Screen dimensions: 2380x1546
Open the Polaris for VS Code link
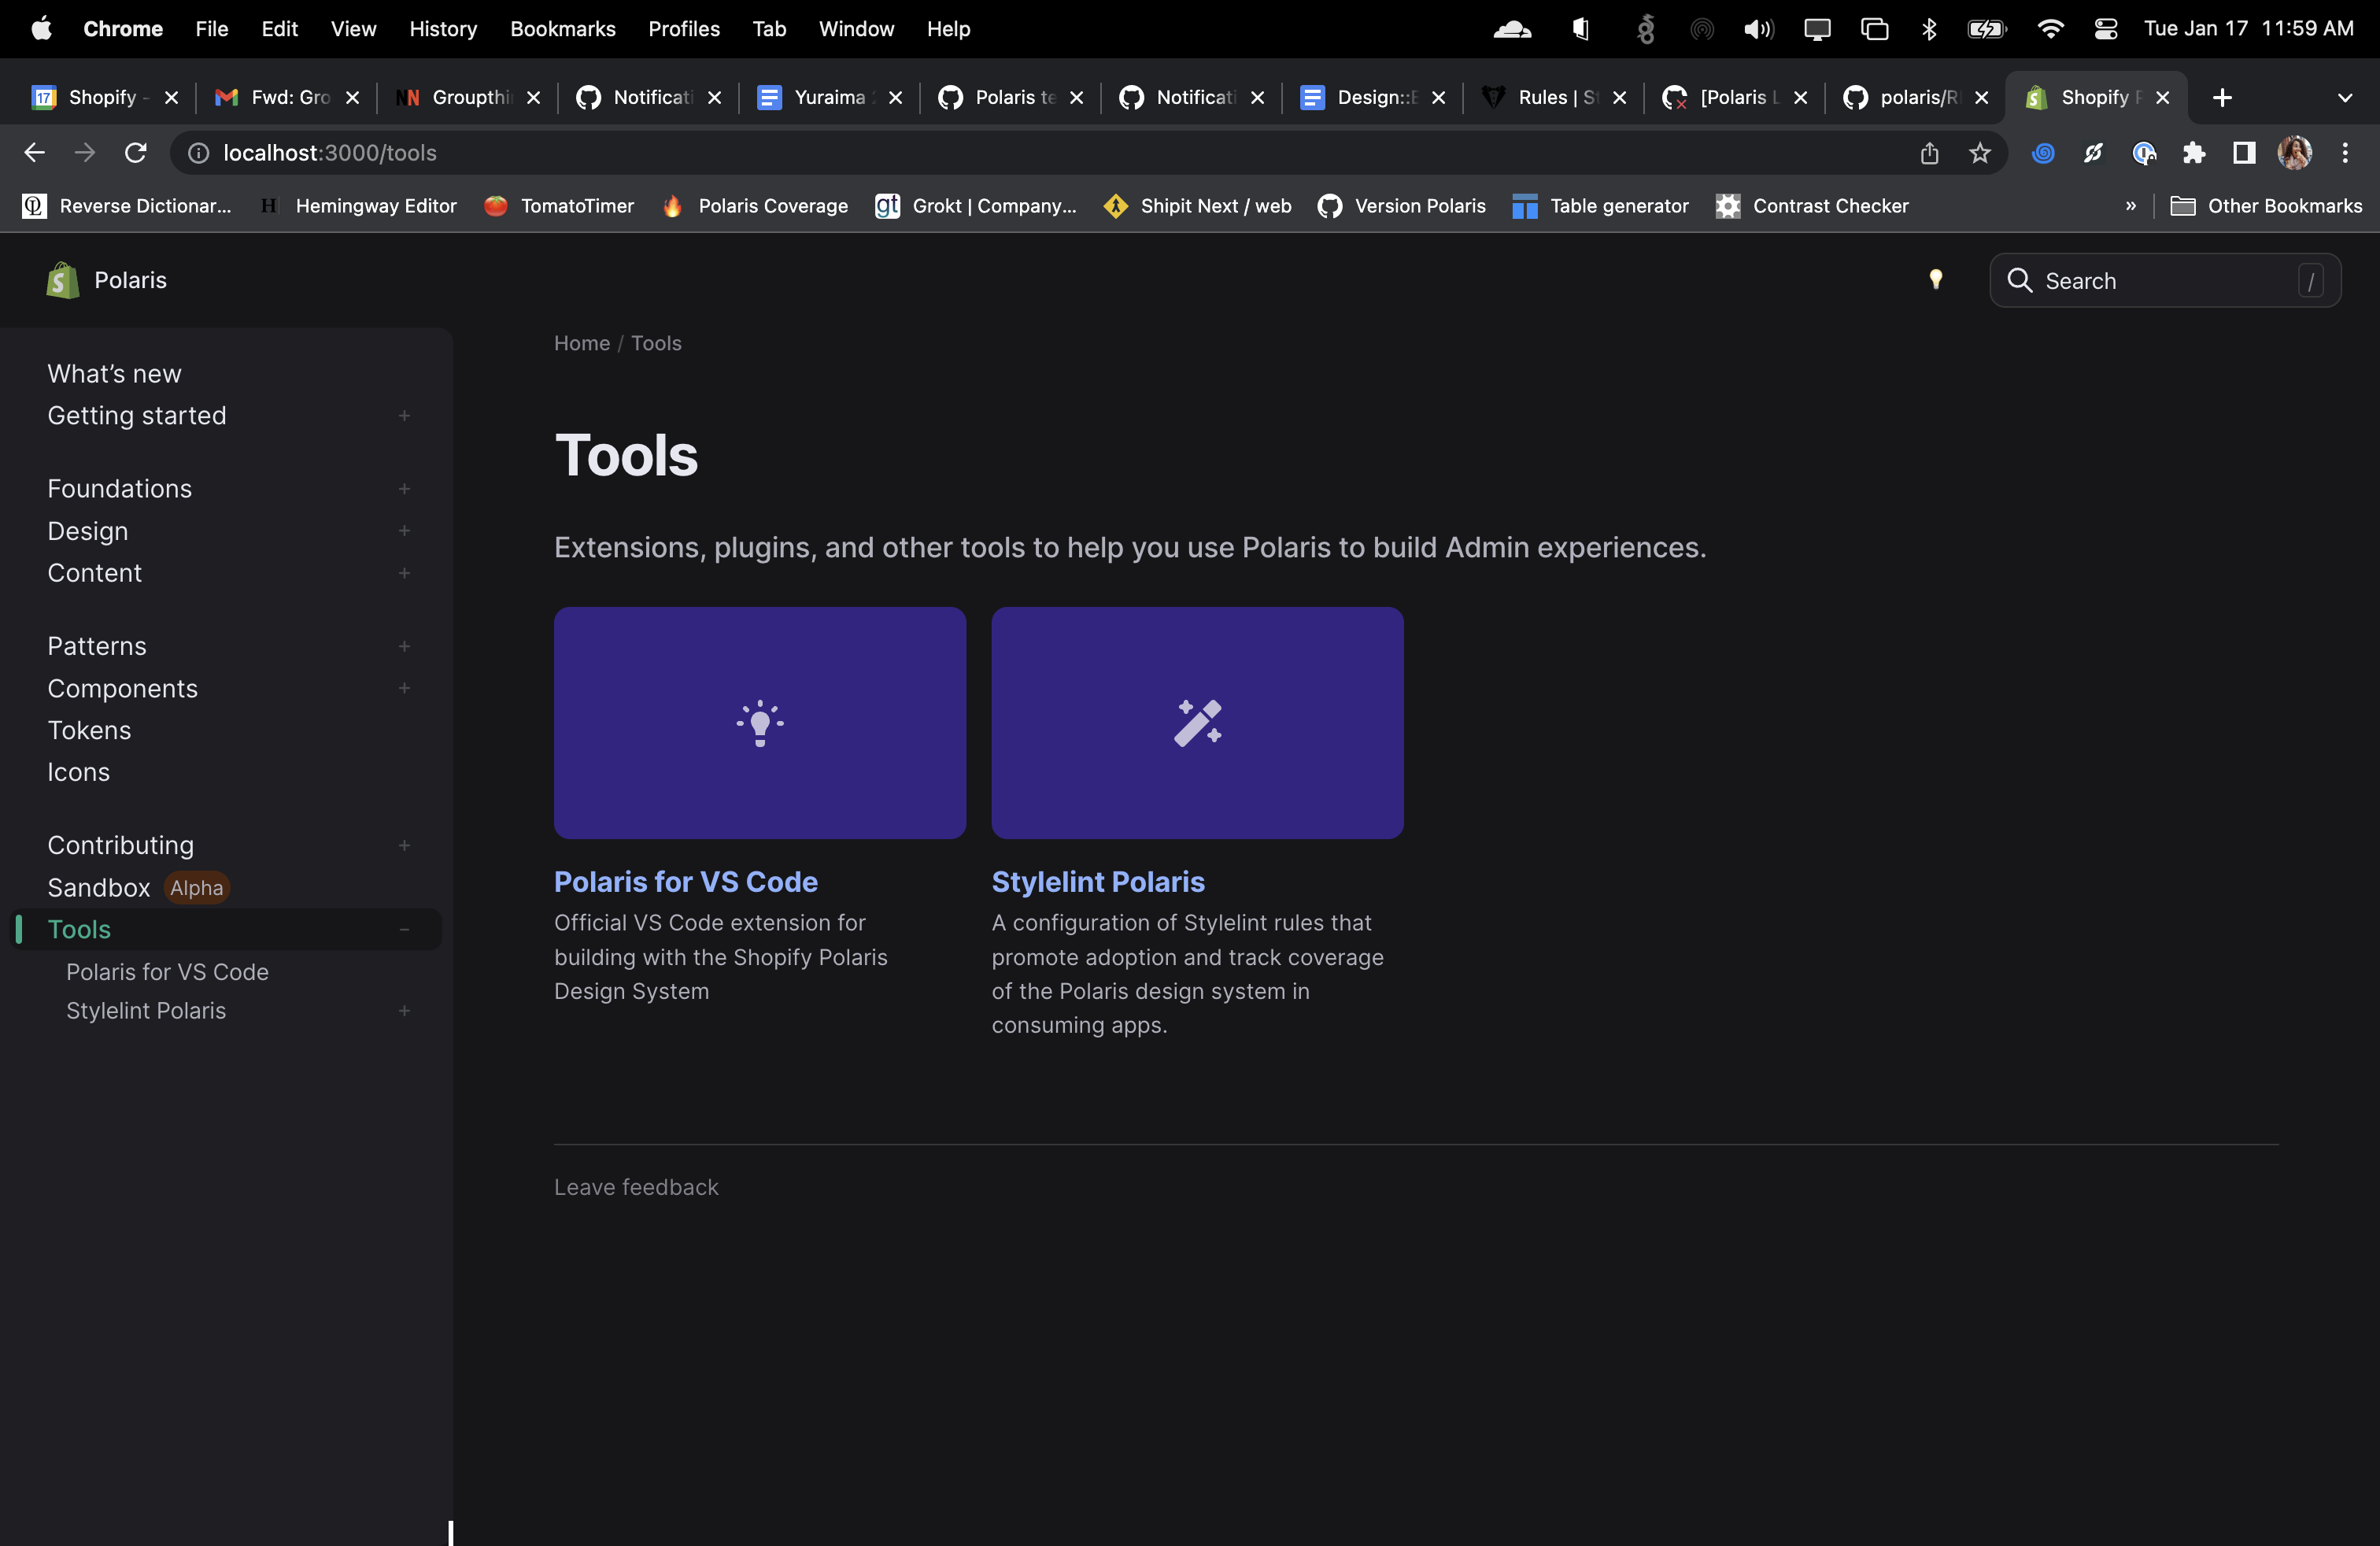coord(685,882)
